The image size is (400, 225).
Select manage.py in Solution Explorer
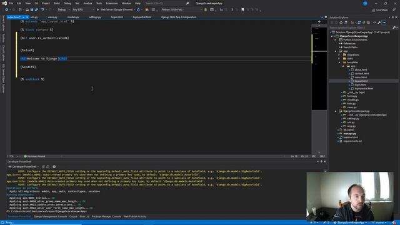pyautogui.click(x=350, y=134)
